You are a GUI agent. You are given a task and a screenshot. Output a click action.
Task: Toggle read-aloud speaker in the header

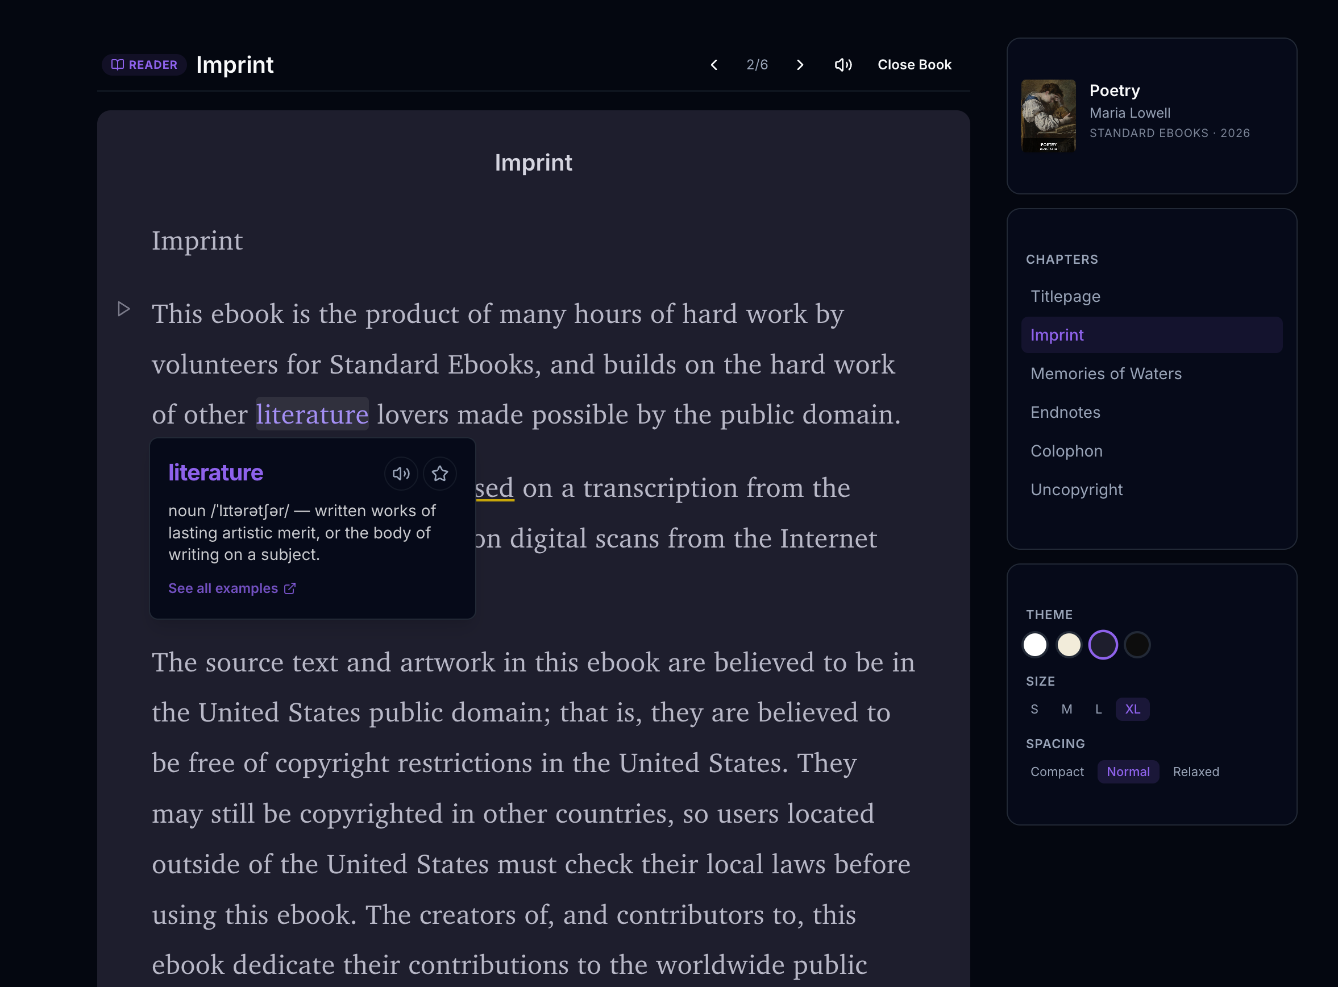point(843,64)
